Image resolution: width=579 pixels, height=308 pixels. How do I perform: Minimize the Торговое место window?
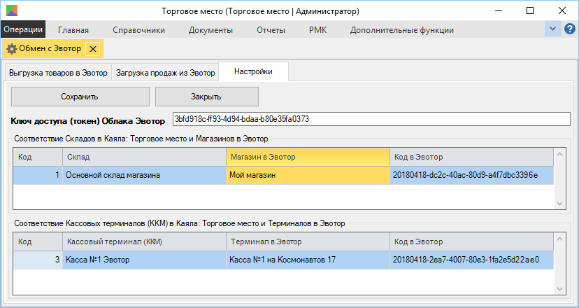tap(498, 10)
